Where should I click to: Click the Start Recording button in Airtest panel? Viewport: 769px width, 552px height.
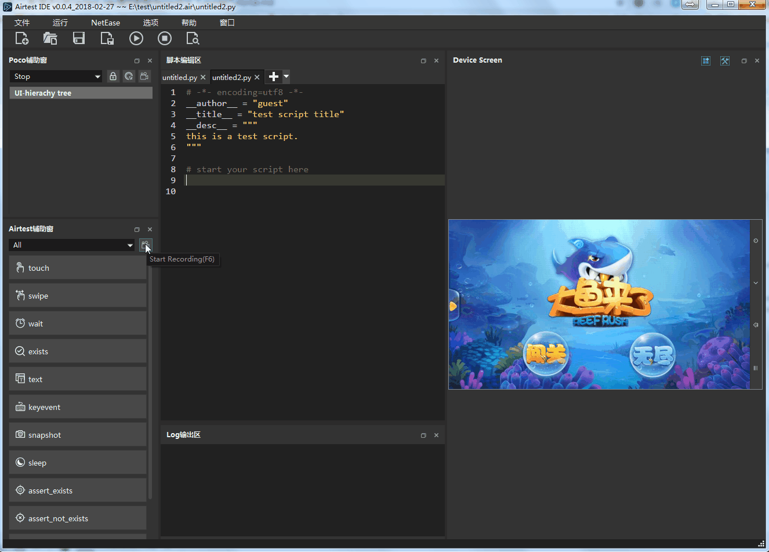tap(145, 245)
